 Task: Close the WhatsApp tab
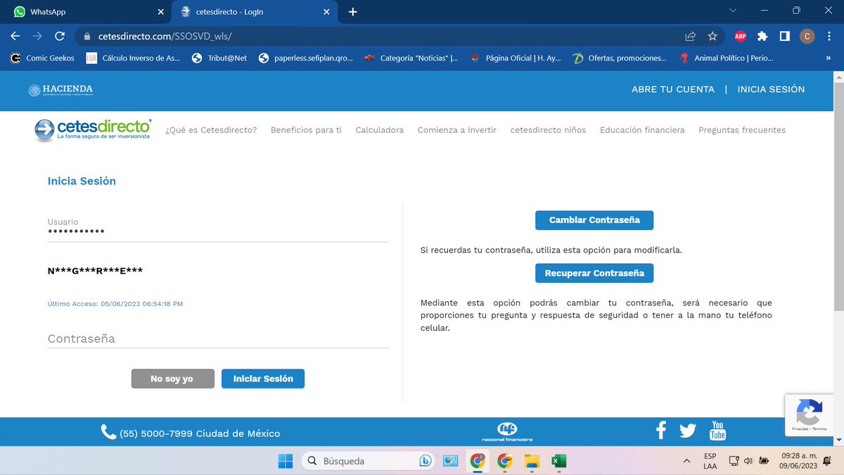point(160,12)
